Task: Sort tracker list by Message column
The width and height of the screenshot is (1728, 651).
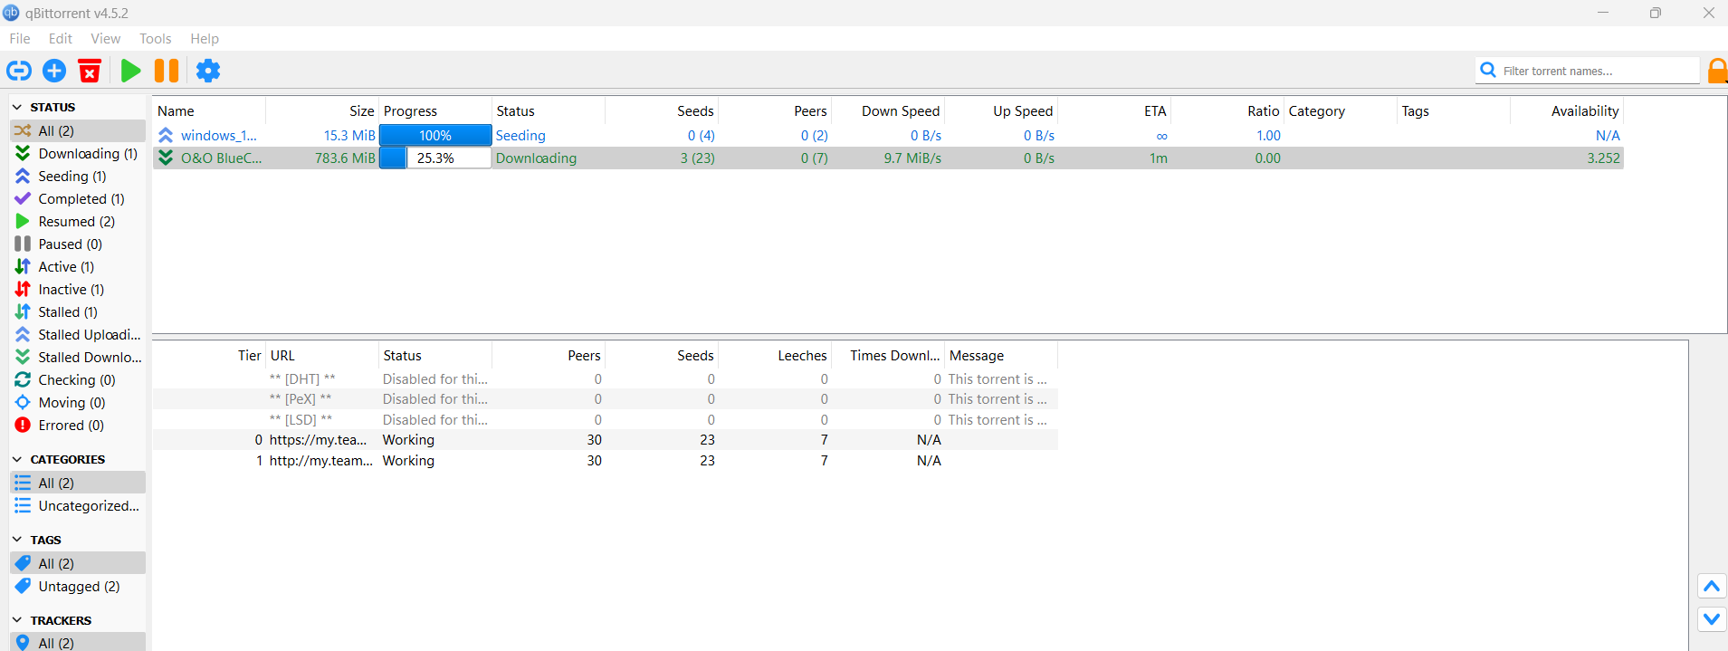Action: point(1001,355)
